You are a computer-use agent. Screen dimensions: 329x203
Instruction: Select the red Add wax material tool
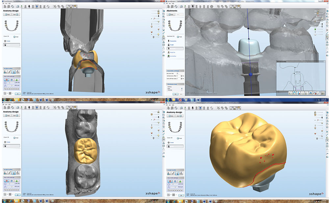pyautogui.click(x=6, y=79)
